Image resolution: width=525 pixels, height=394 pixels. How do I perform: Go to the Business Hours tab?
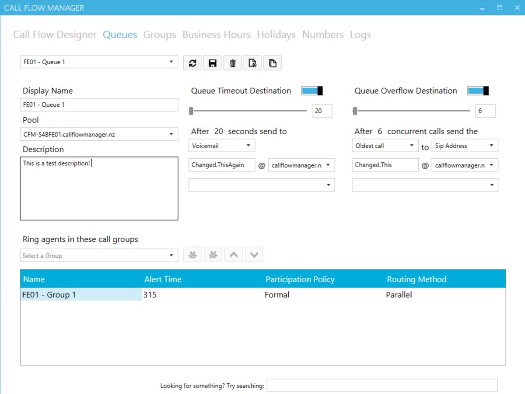click(217, 35)
